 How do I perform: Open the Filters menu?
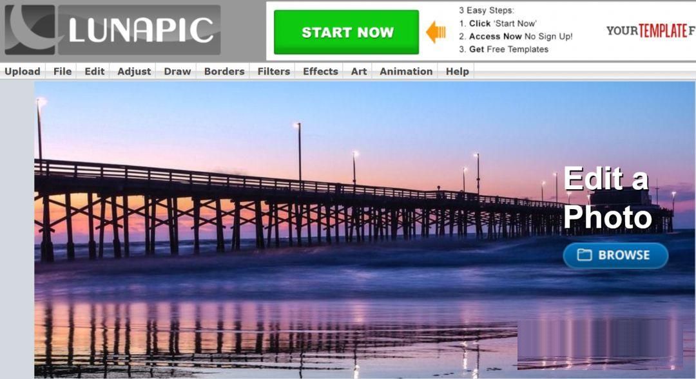click(x=273, y=71)
